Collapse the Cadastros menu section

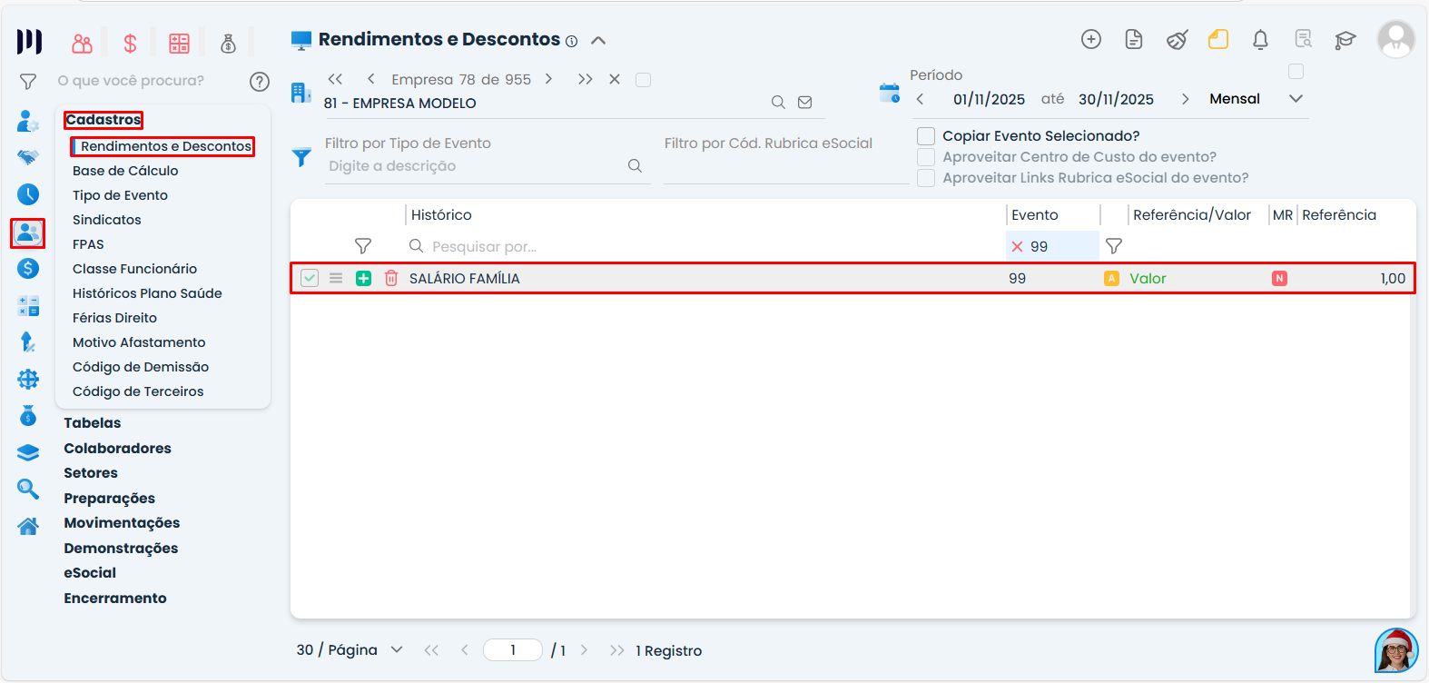[x=103, y=120]
